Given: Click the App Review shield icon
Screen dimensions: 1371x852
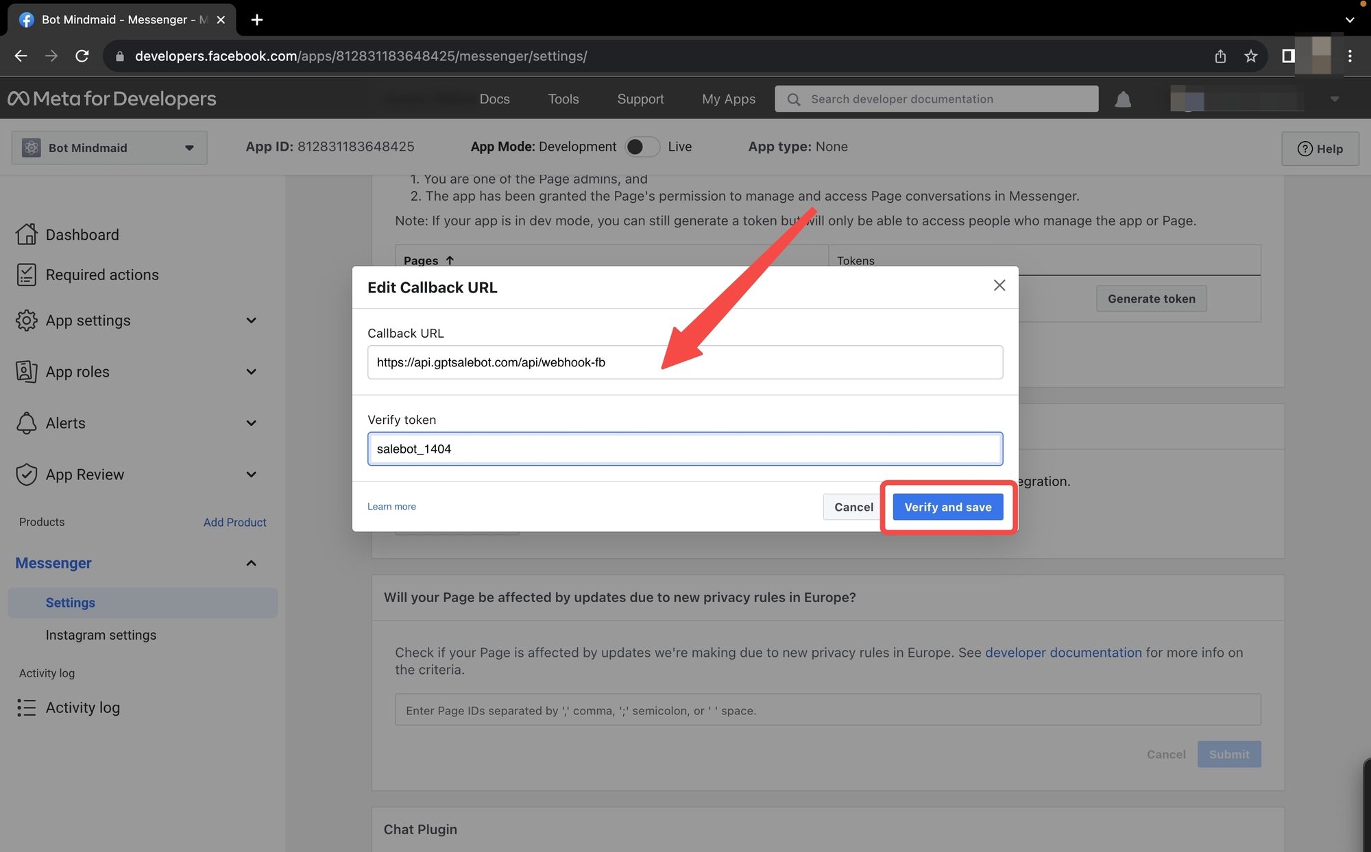Looking at the screenshot, I should (26, 475).
